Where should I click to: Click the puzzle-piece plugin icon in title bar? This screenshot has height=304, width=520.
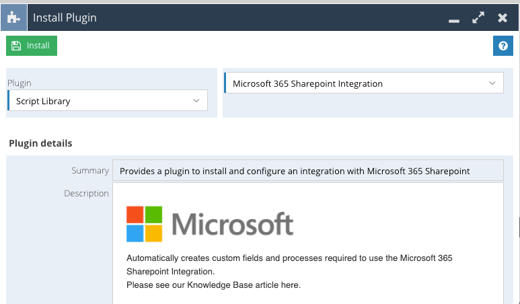point(13,17)
